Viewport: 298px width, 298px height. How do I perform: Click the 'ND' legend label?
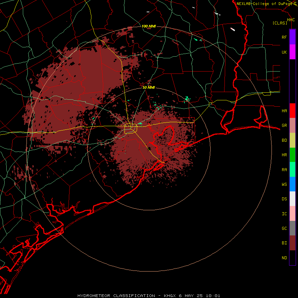tap(284, 258)
